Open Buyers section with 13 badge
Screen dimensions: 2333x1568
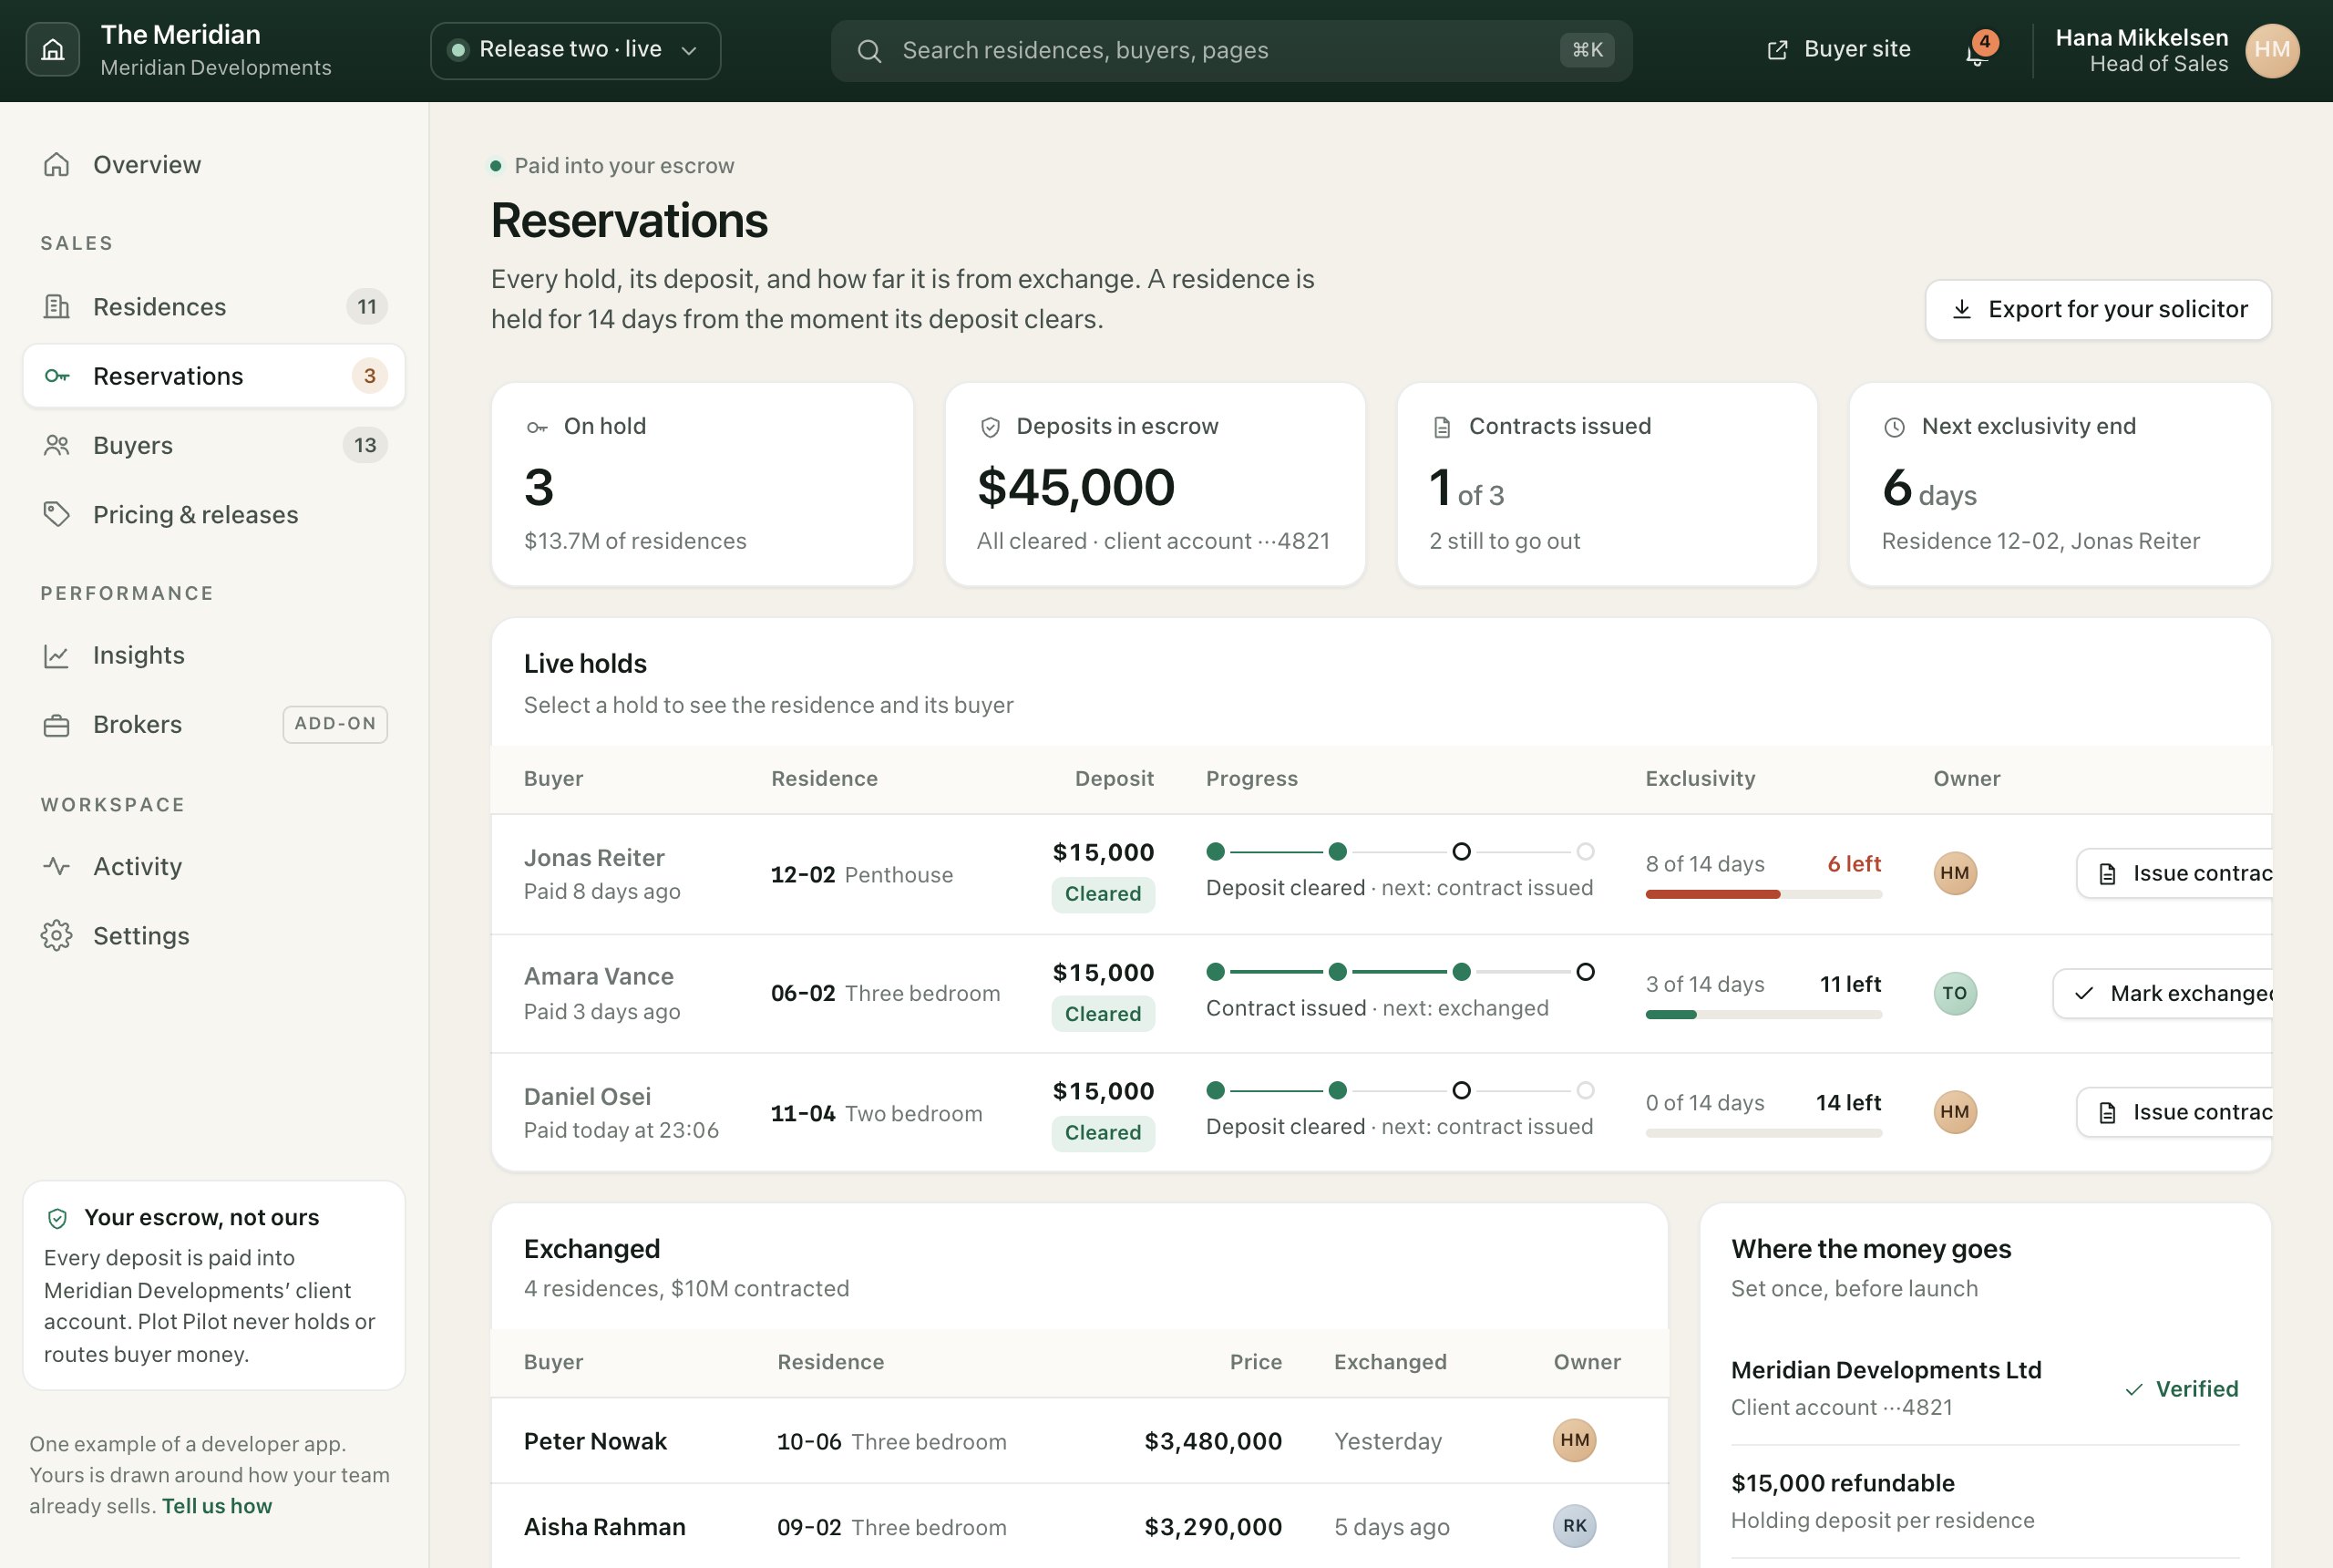tap(214, 445)
